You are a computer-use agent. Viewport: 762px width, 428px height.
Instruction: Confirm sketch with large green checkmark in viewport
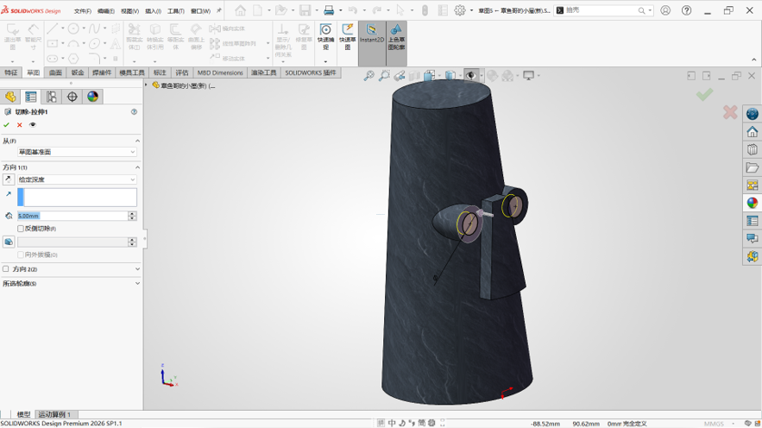704,94
